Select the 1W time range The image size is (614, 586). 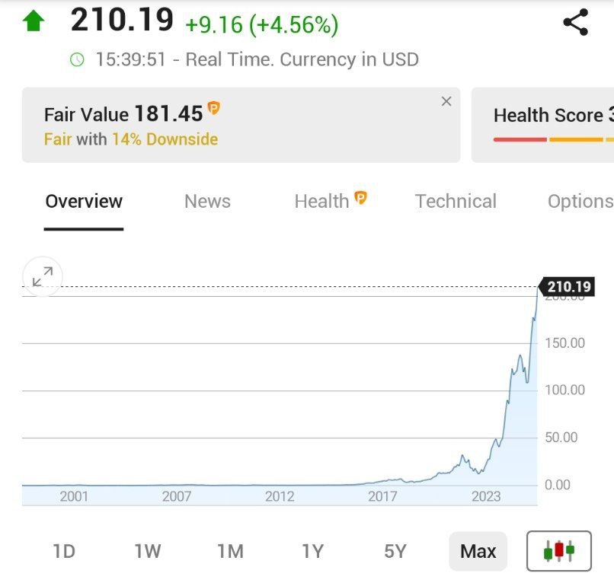[148, 551]
